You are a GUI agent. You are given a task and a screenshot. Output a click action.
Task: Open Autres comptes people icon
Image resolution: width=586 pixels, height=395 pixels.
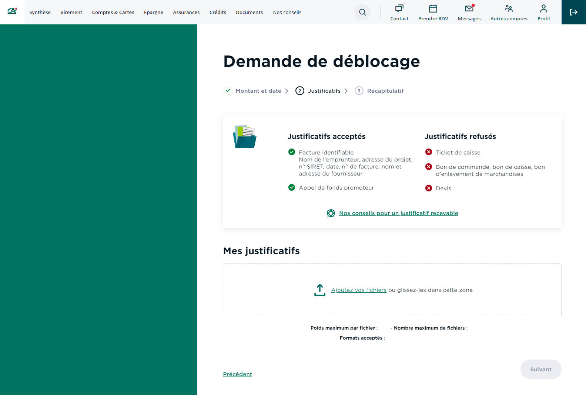pos(509,8)
